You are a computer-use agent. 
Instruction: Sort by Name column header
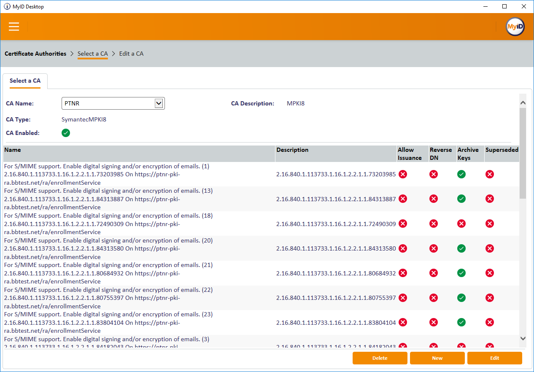pos(139,154)
